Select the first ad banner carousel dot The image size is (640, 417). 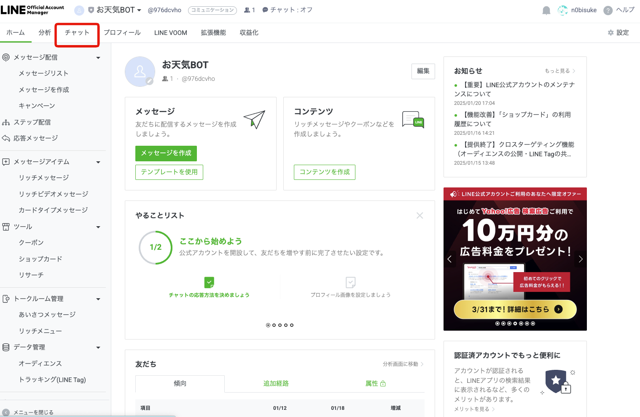(x=497, y=323)
